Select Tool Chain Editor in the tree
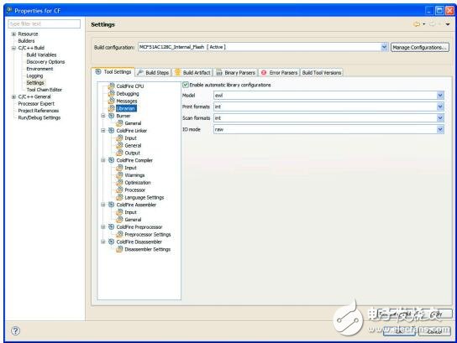The width and height of the screenshot is (457, 343). click(x=45, y=90)
